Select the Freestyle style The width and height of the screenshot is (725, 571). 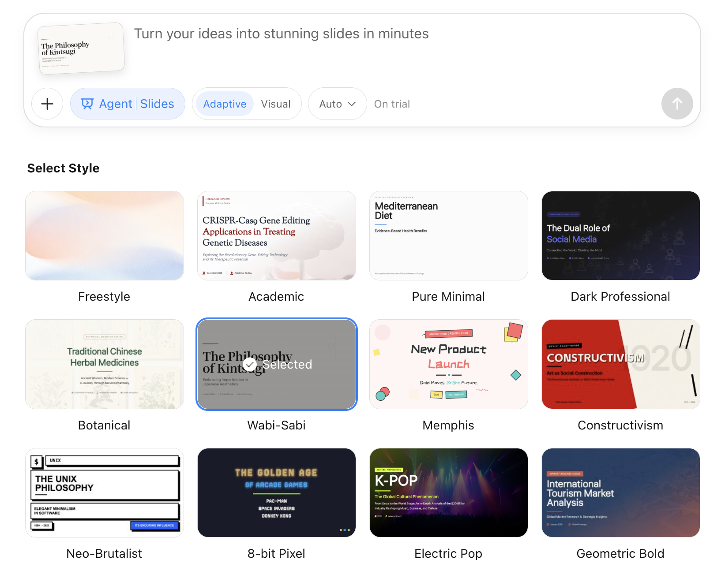click(104, 236)
